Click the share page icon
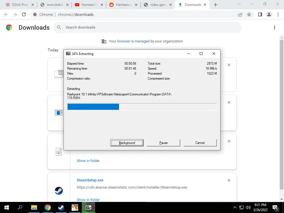 [x=240, y=14]
